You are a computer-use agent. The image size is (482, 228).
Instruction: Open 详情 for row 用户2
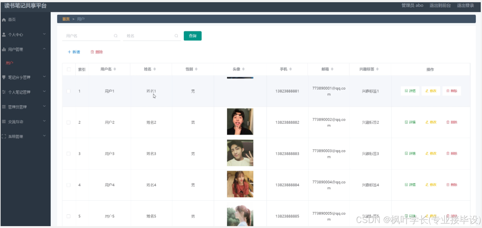410,122
